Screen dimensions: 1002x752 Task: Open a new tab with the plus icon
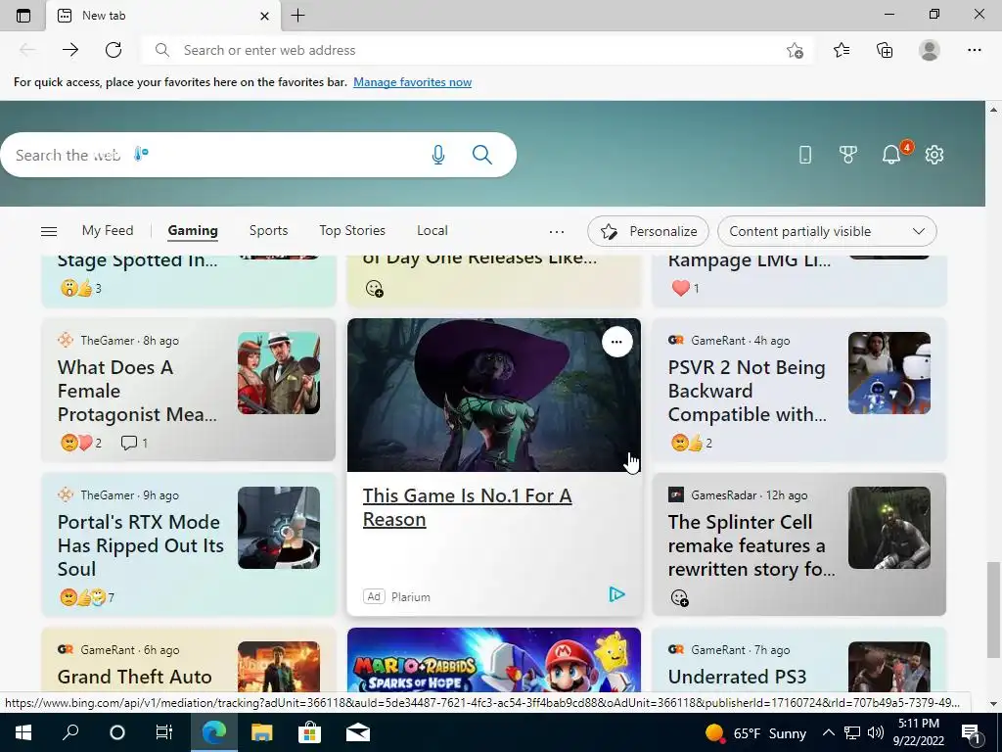coord(297,16)
